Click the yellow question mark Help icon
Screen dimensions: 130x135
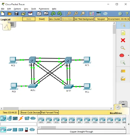click(x=127, y=14)
